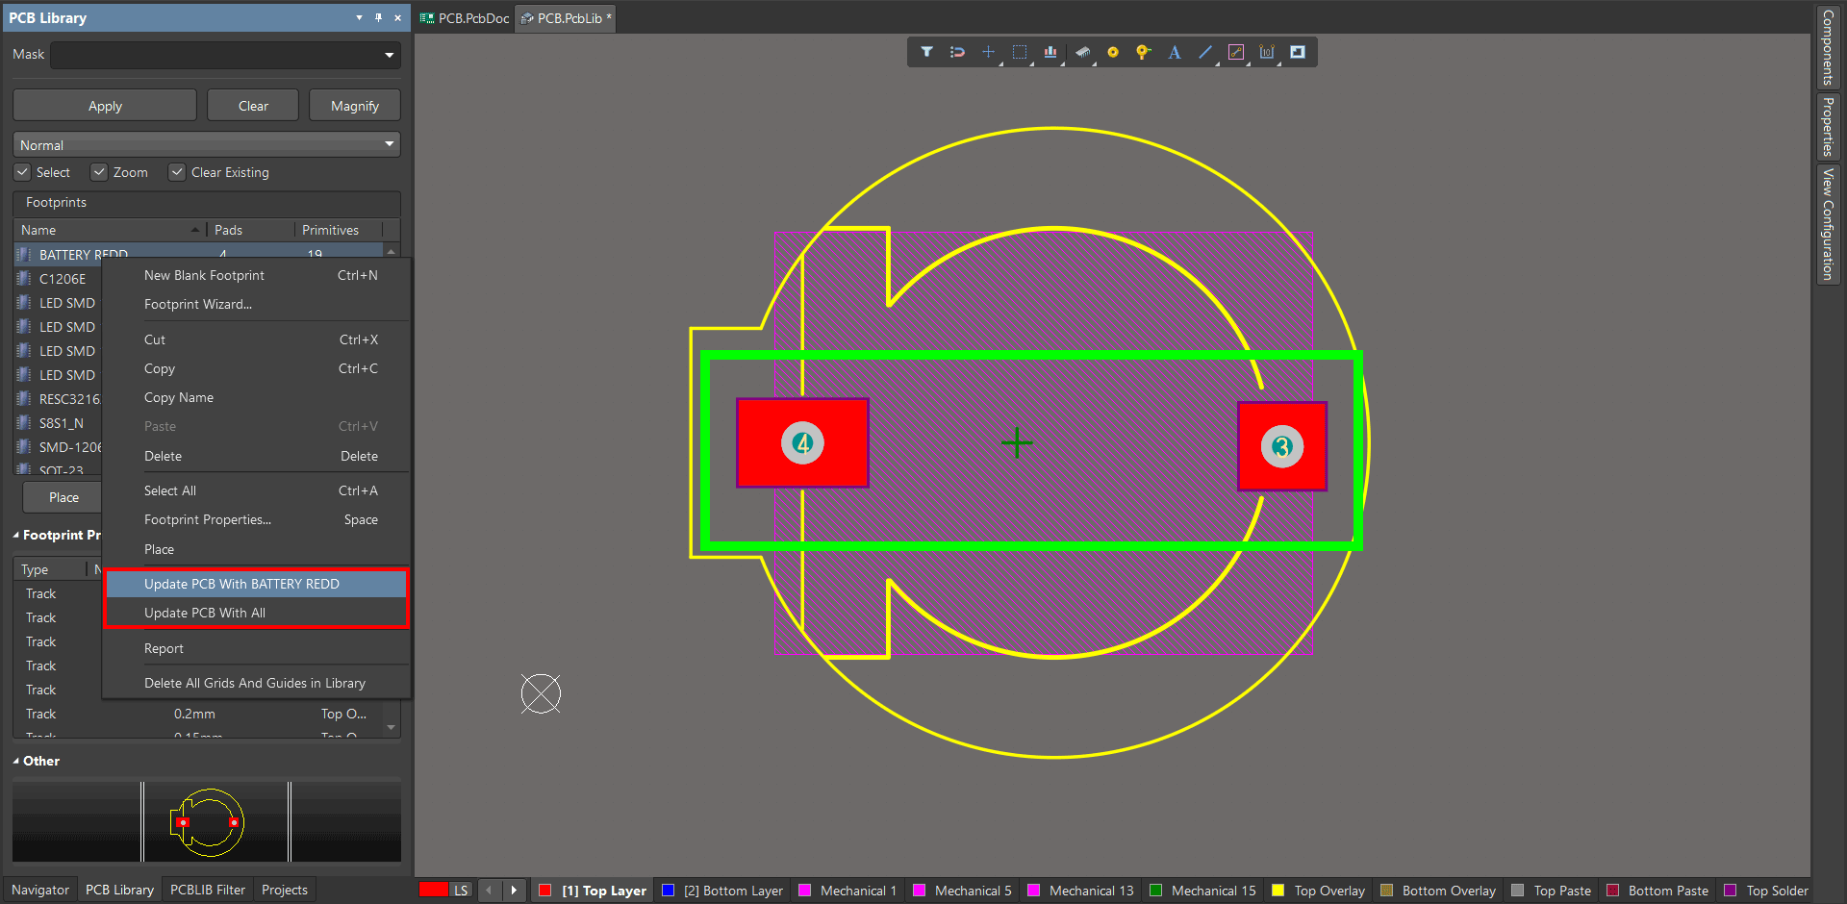Select the Place Pad tool
The image size is (1847, 904).
click(1113, 52)
